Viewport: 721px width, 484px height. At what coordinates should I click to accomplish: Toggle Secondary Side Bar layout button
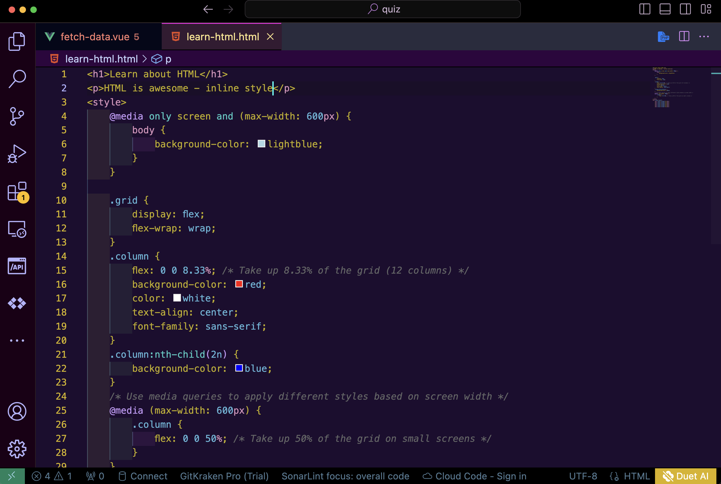coord(685,9)
